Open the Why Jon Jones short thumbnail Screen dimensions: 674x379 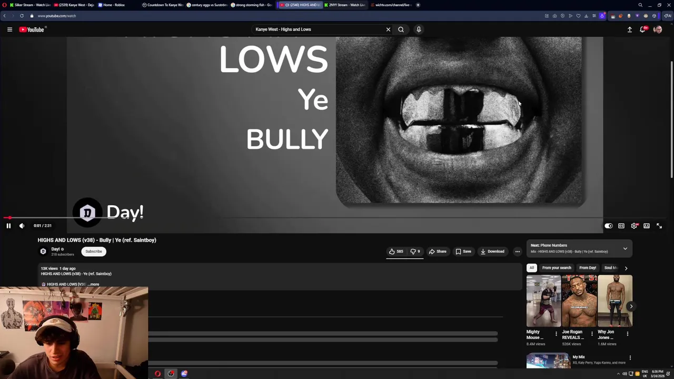[614, 301]
